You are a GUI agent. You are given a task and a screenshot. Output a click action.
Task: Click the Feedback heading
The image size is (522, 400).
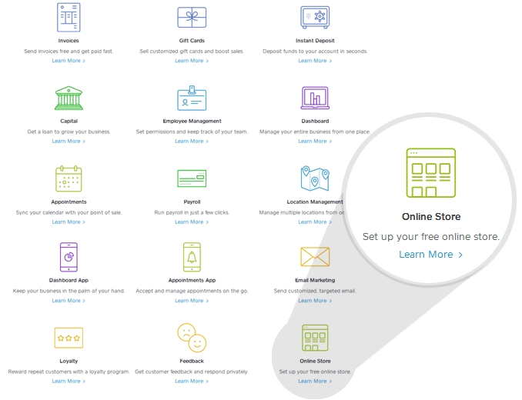(192, 361)
